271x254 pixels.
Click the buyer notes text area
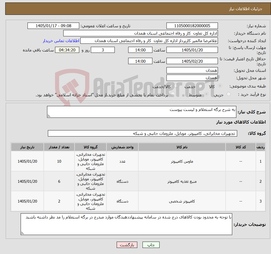tap(126, 224)
